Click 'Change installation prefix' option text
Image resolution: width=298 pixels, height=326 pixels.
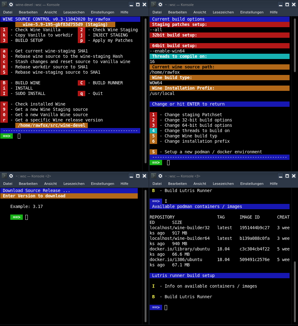[x=197, y=141]
